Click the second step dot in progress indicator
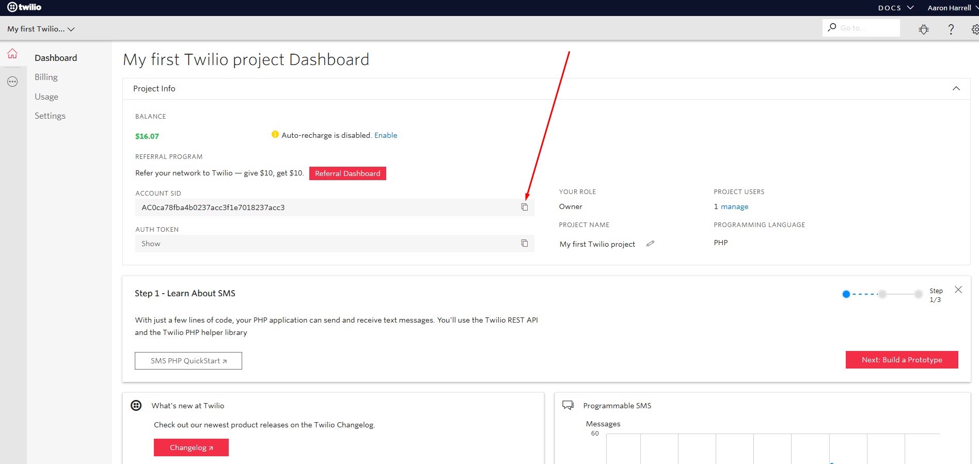Screen dimensions: 979x464 (882, 294)
